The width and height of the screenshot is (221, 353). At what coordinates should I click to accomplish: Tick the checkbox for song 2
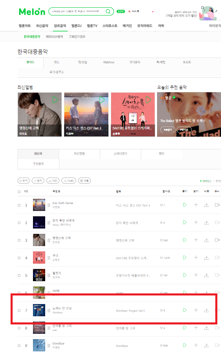[19, 223]
